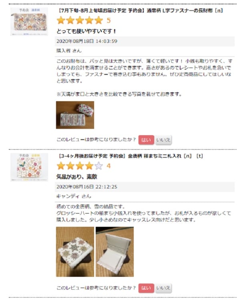Click the review headline とっても使いやすいです！
Screen dimensions: 247x300
click(86, 31)
